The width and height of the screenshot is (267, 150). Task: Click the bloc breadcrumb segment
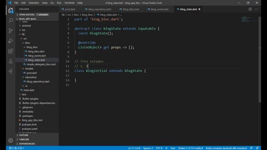point(76,15)
